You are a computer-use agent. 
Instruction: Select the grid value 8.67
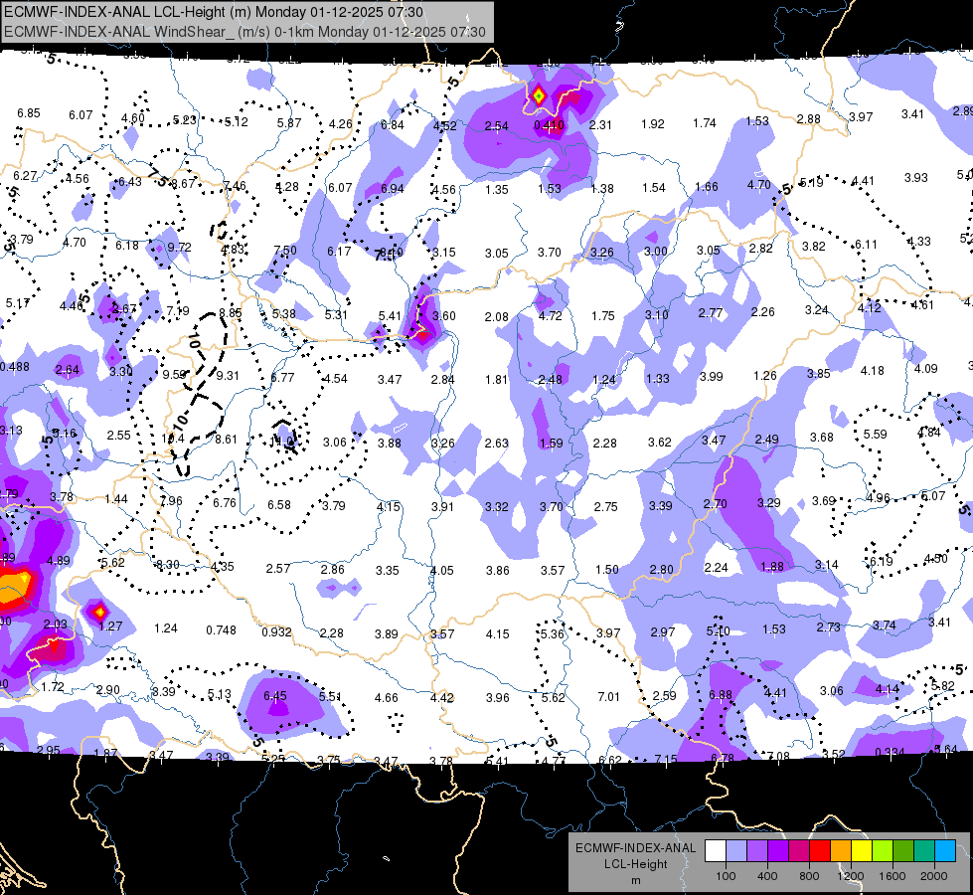(184, 184)
